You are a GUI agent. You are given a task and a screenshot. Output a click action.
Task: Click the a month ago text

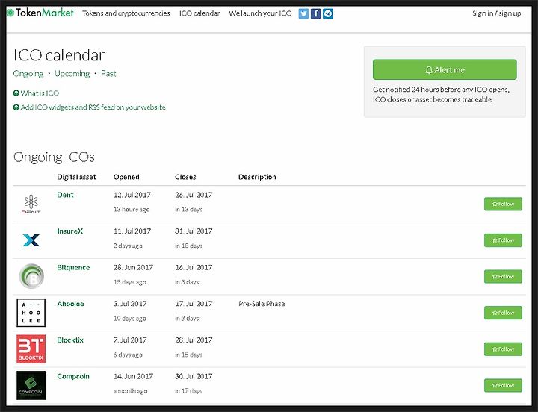click(x=130, y=391)
